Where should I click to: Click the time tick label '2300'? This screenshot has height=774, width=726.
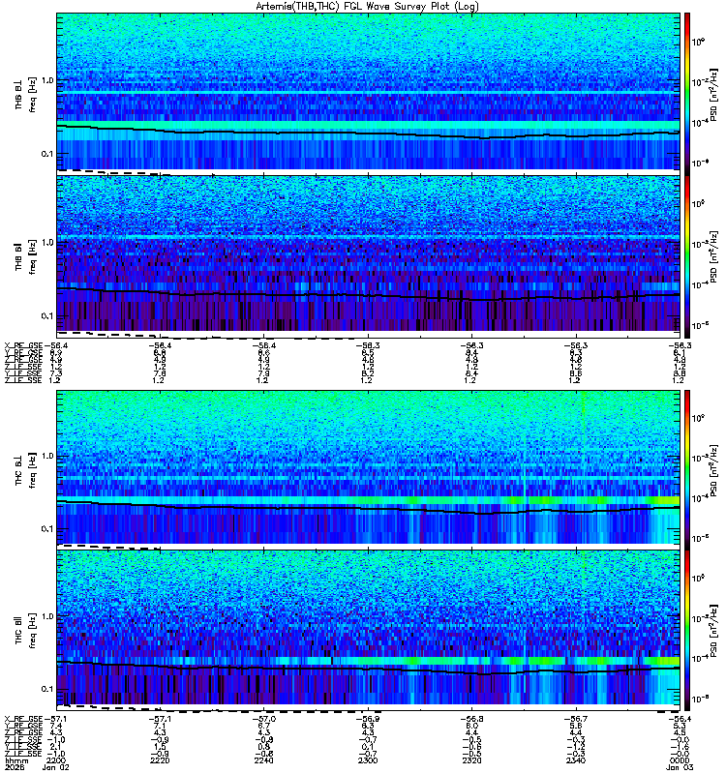[368, 760]
